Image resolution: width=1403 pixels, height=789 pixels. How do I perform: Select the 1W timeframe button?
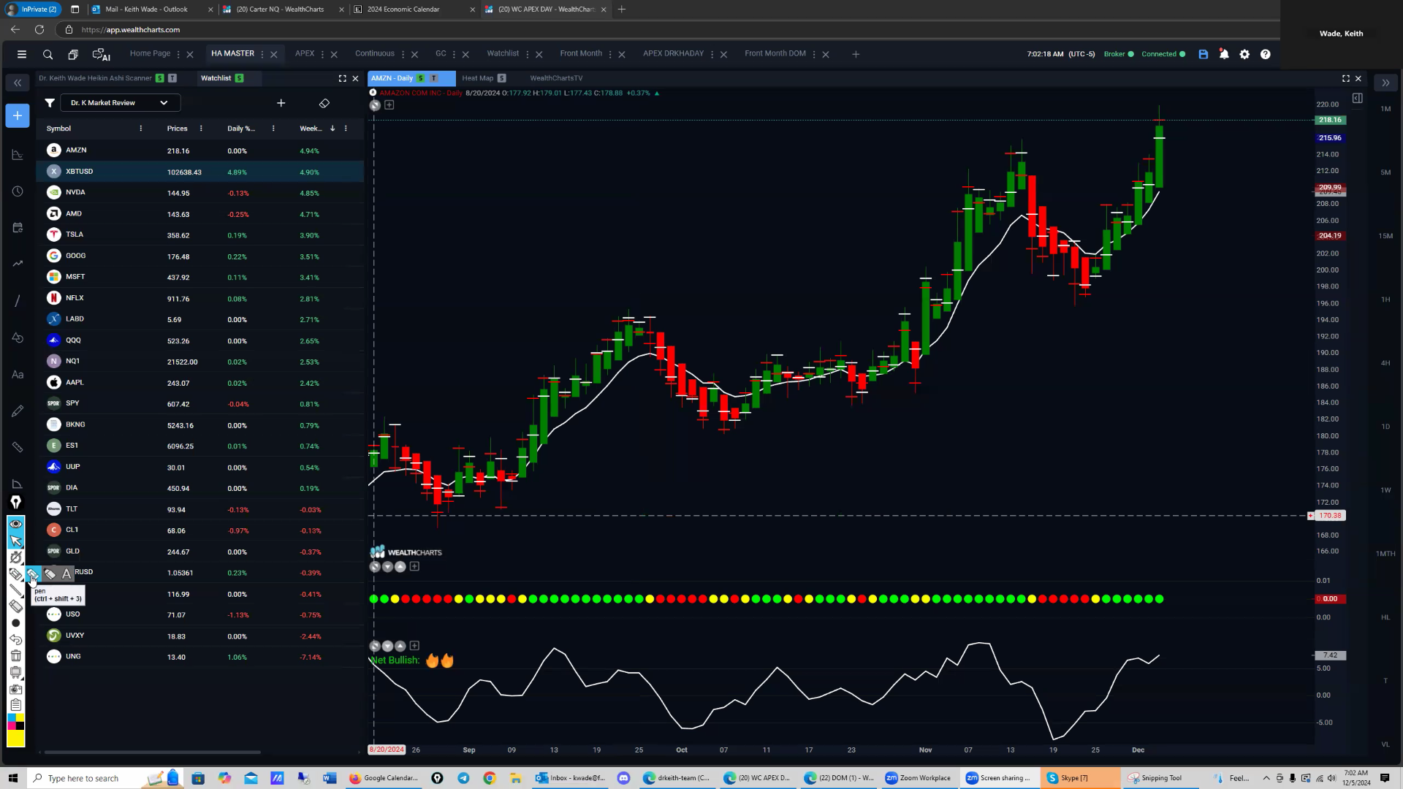pyautogui.click(x=1385, y=490)
